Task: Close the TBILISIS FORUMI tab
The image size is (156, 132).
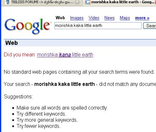Action: 77,2
